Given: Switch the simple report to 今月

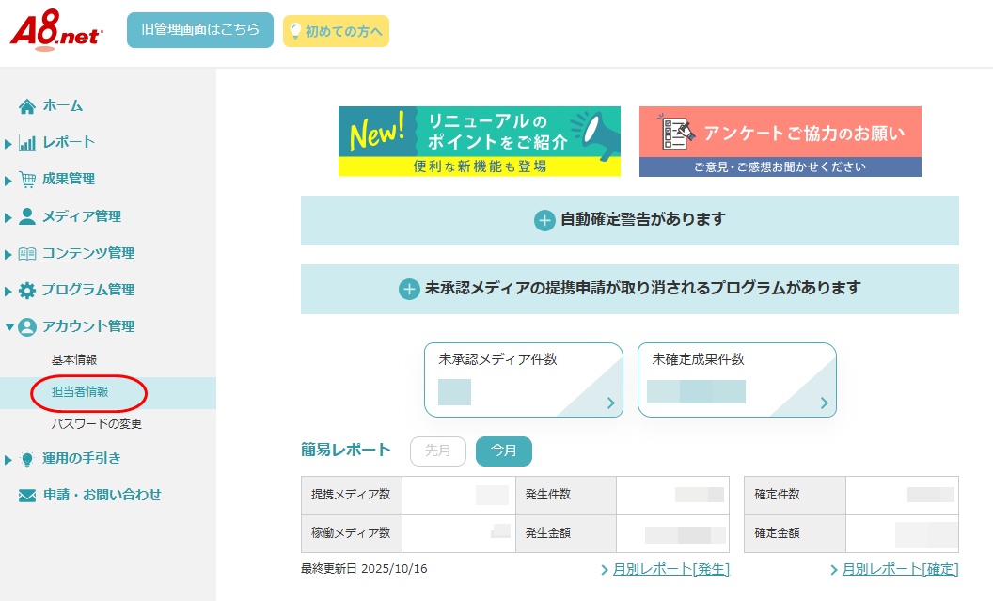Looking at the screenshot, I should pyautogui.click(x=504, y=451).
